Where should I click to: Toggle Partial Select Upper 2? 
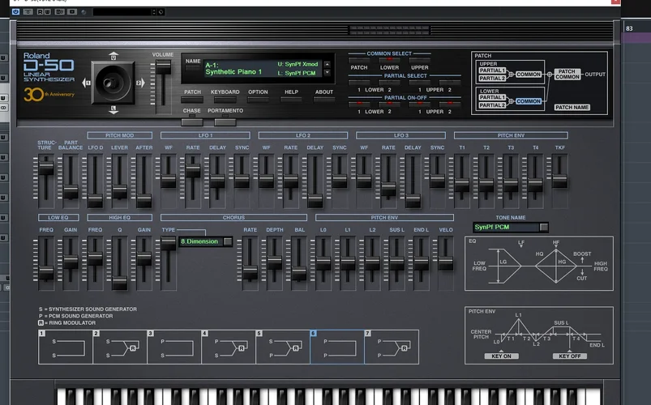click(x=450, y=82)
